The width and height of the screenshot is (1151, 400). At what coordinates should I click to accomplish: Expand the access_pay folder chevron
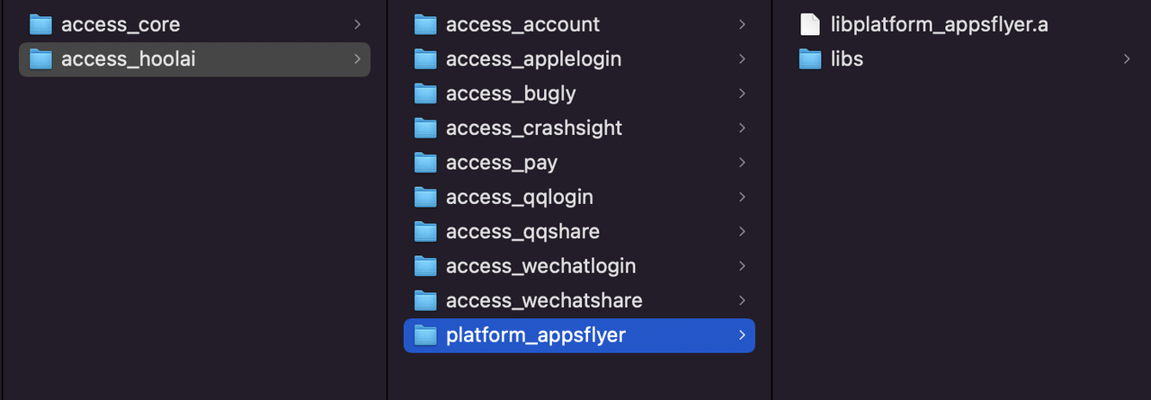[742, 163]
